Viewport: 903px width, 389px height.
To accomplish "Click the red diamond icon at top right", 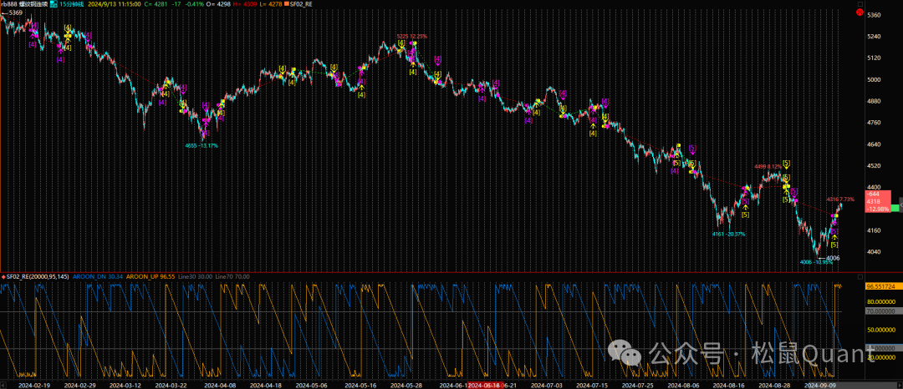I will coord(859,11).
